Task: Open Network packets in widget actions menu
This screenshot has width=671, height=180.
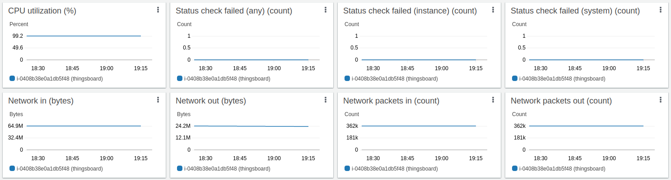Action: [493, 100]
